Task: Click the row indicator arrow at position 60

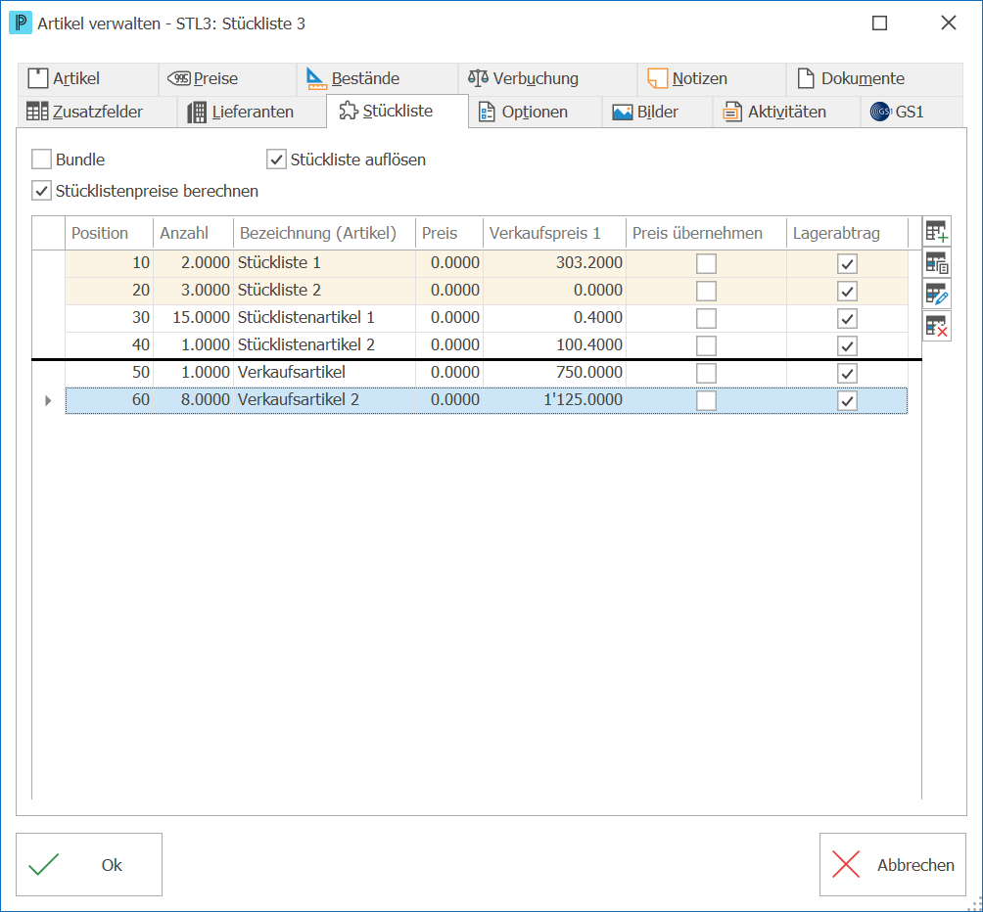Action: [48, 400]
